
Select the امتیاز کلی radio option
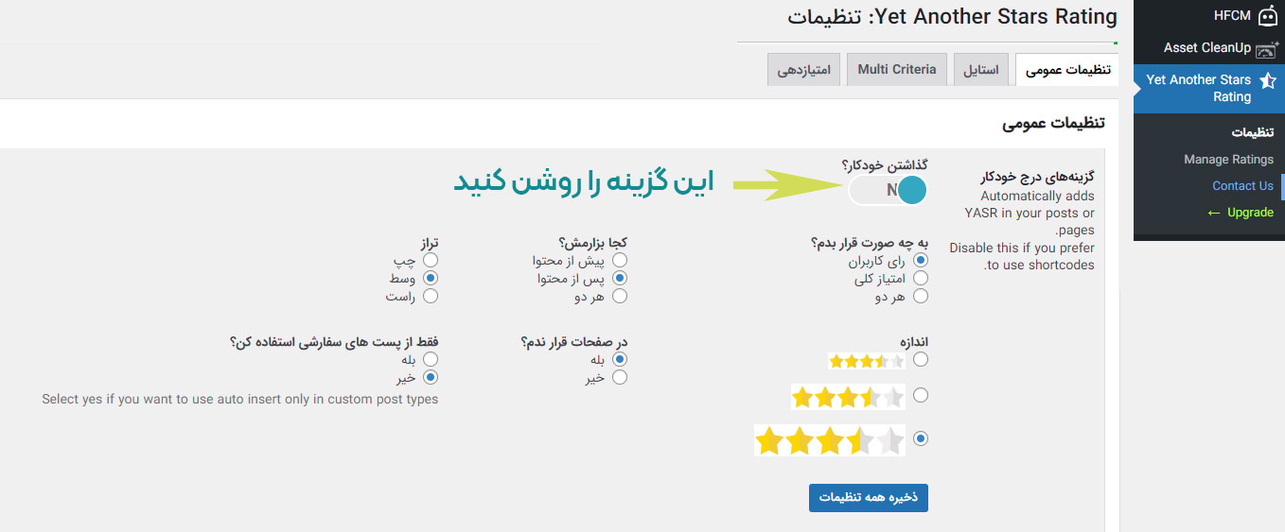pyautogui.click(x=921, y=278)
